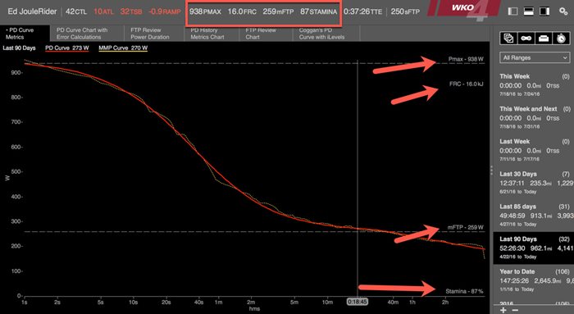Open Coggan's PD Curve with iLevels tab

[321, 34]
